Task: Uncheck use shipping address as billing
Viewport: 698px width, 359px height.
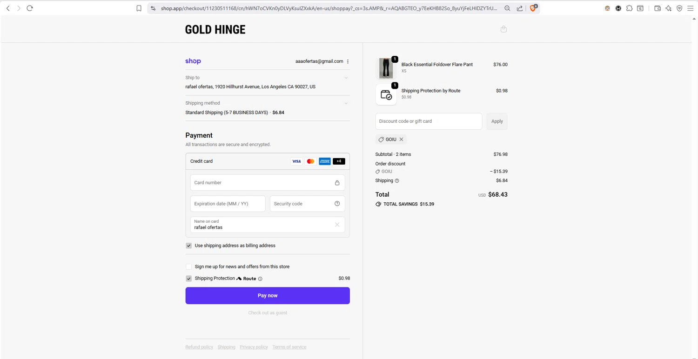Action: click(x=188, y=246)
